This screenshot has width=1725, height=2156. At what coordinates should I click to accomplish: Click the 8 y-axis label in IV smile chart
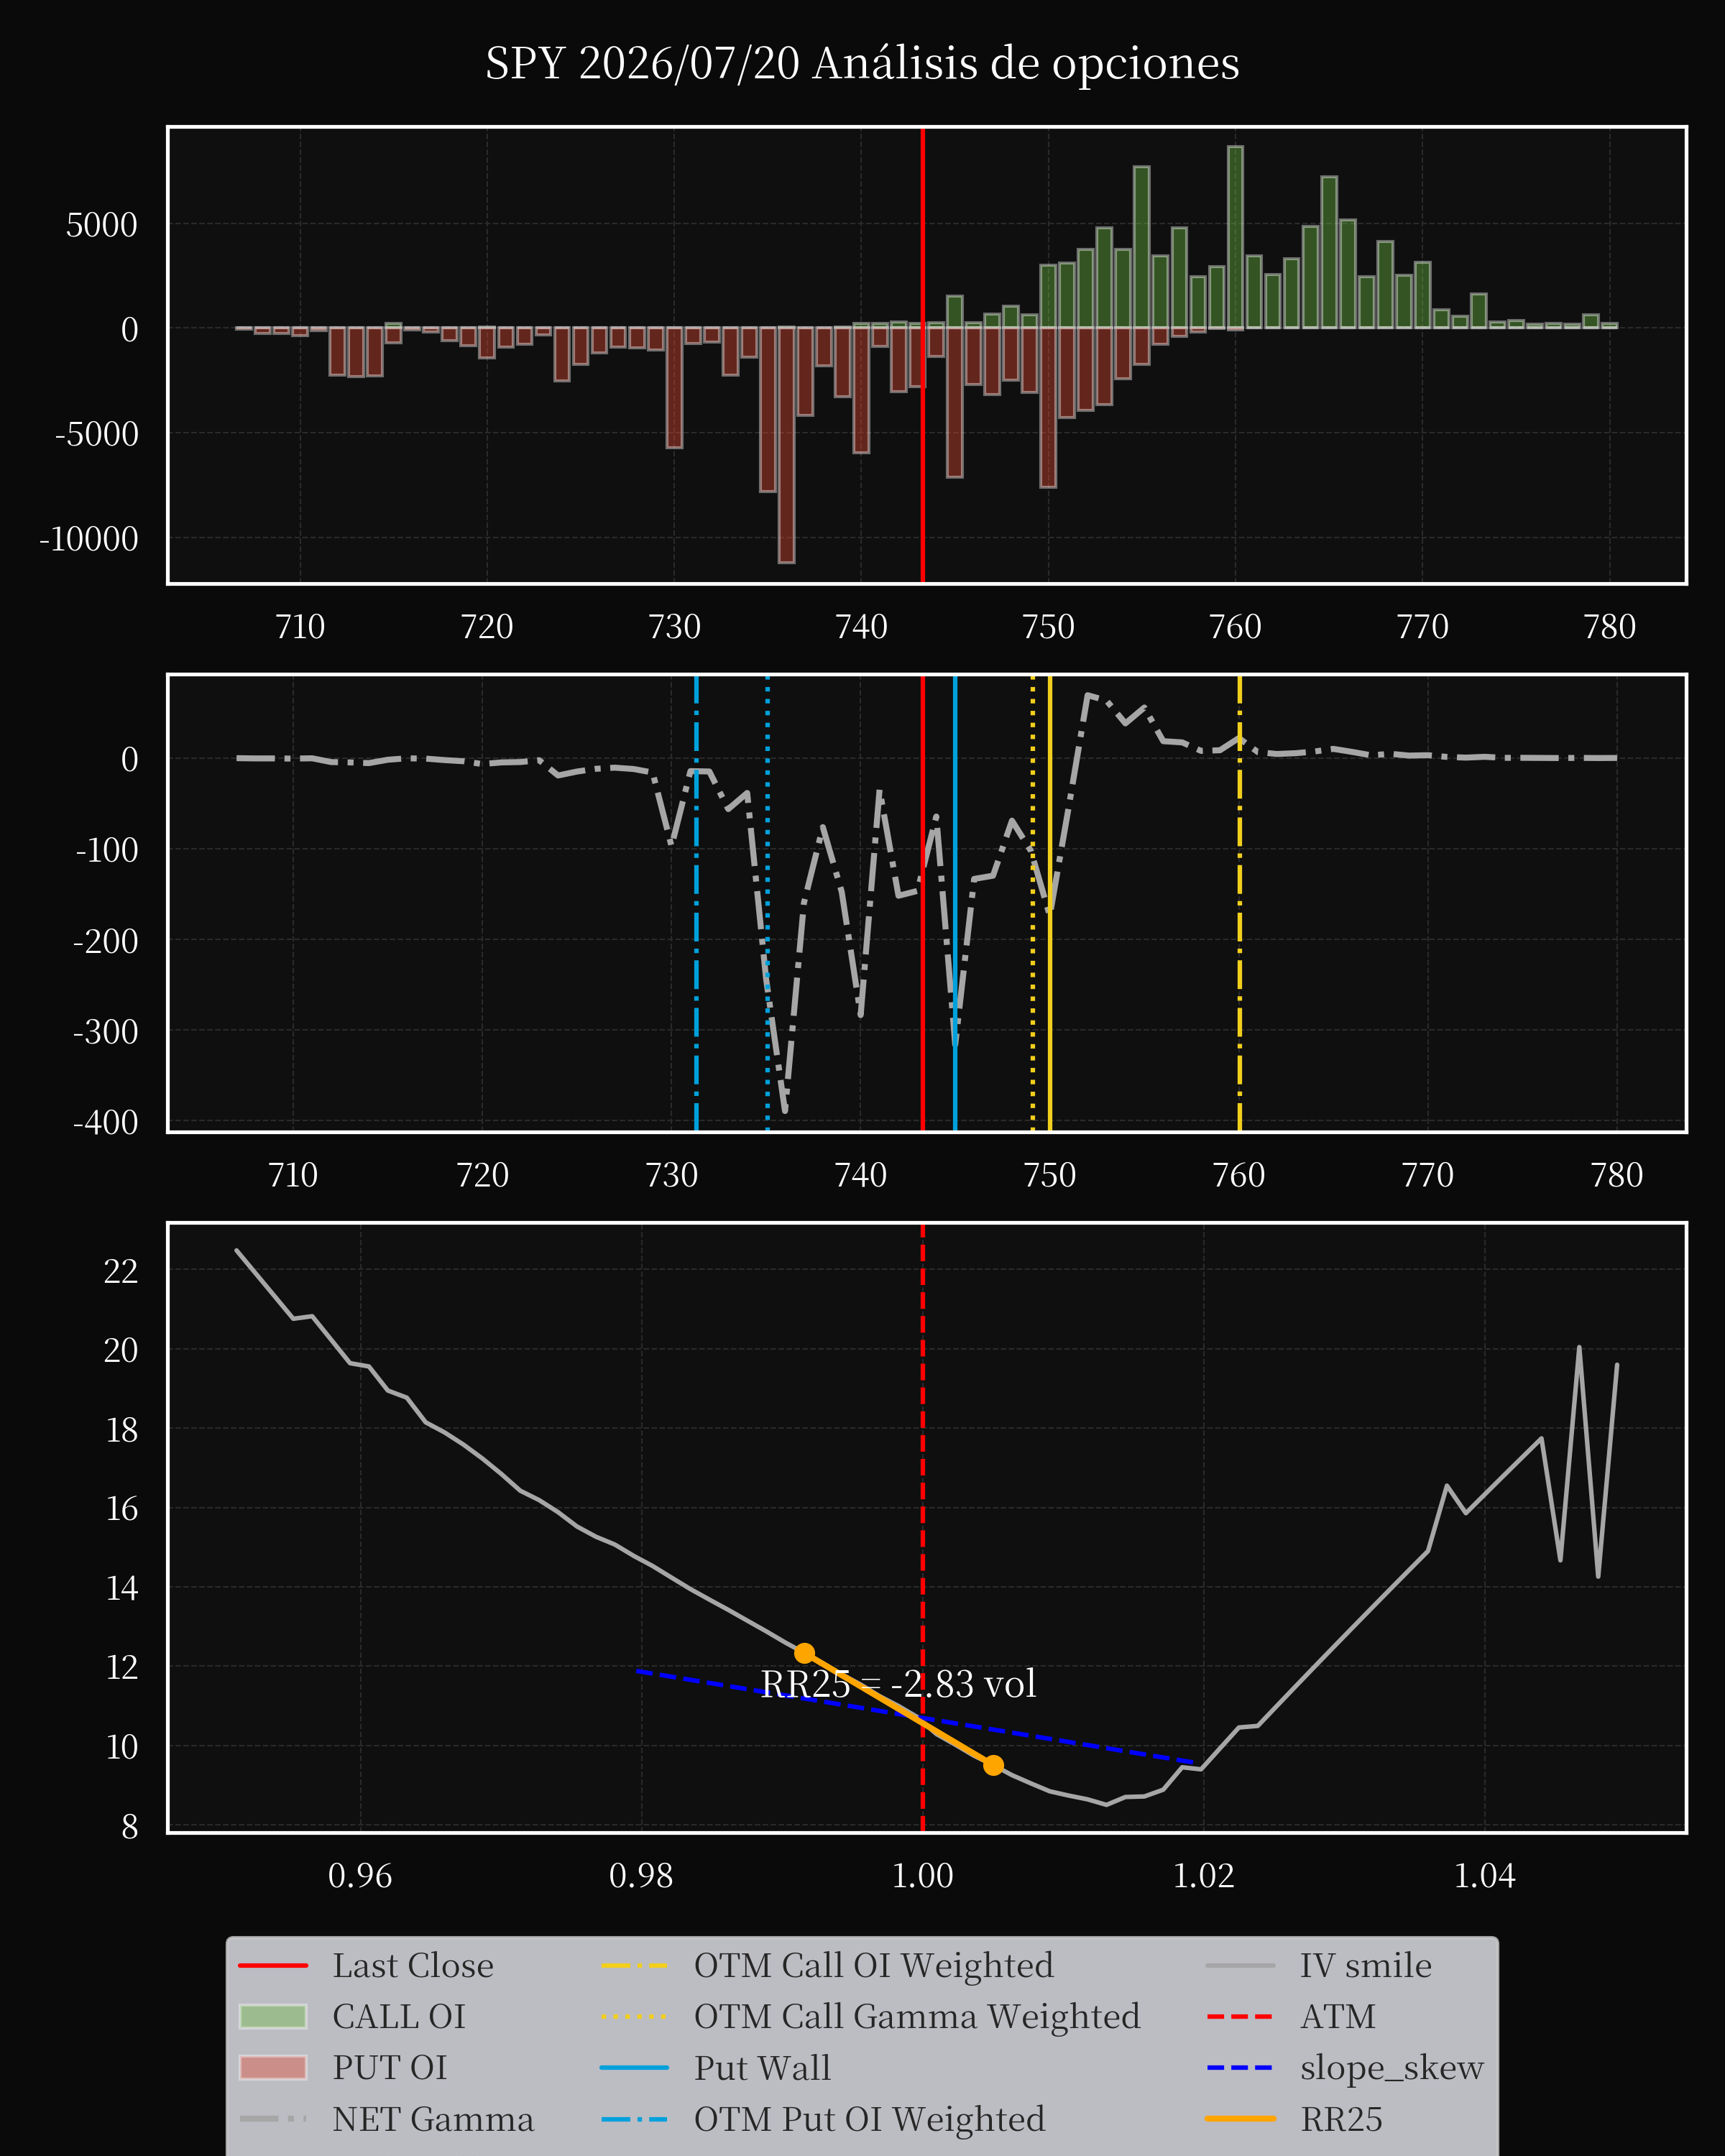click(130, 1827)
